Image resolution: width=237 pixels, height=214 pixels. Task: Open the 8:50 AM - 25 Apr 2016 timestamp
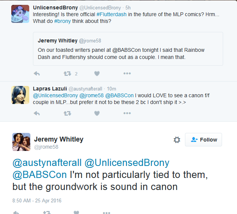point(37,200)
